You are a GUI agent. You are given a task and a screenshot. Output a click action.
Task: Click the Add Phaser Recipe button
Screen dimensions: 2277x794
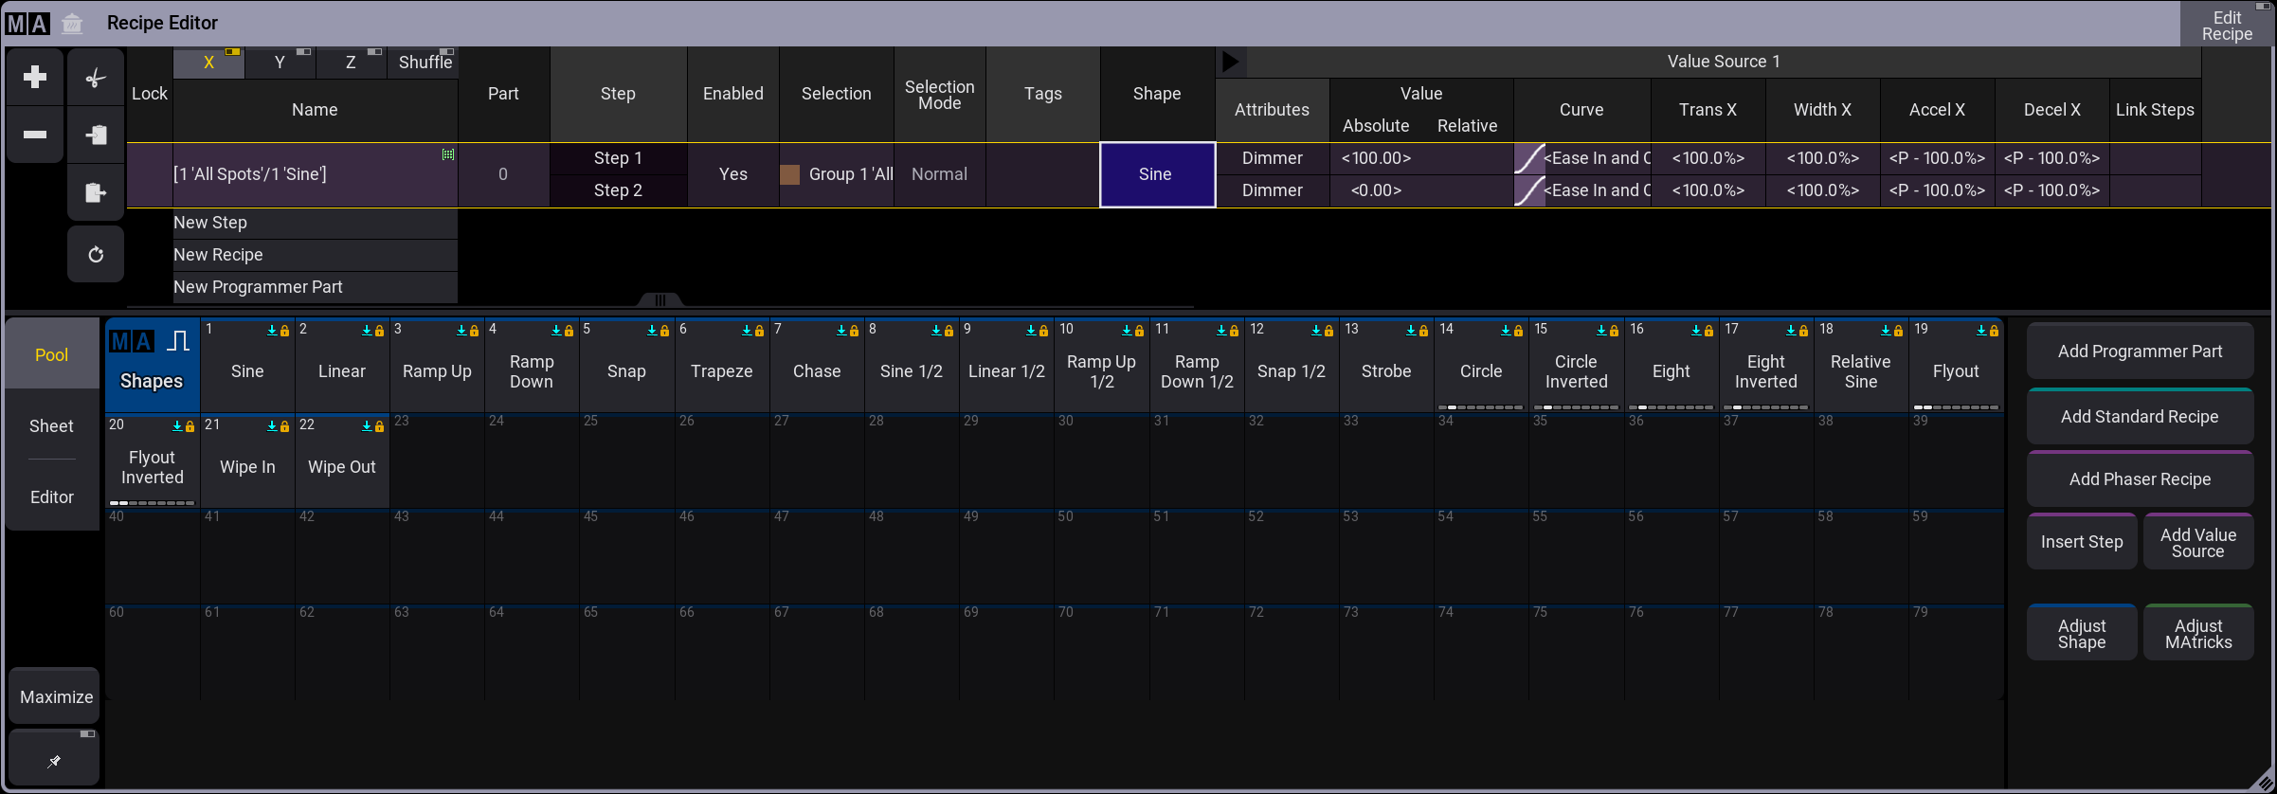click(x=2140, y=479)
